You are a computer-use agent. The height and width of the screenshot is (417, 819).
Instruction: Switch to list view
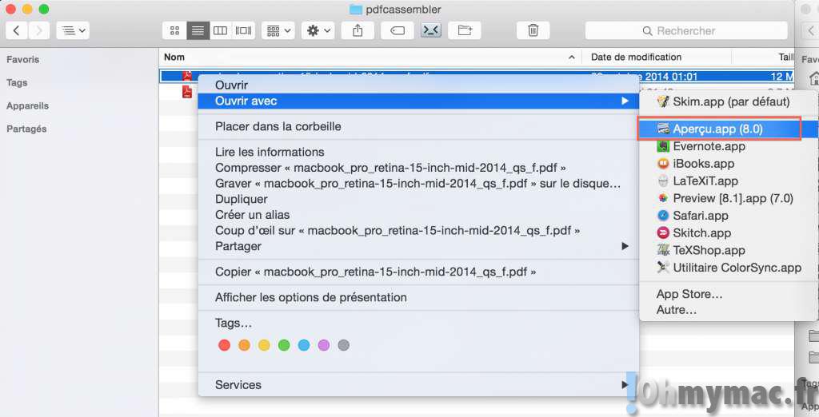click(x=198, y=31)
